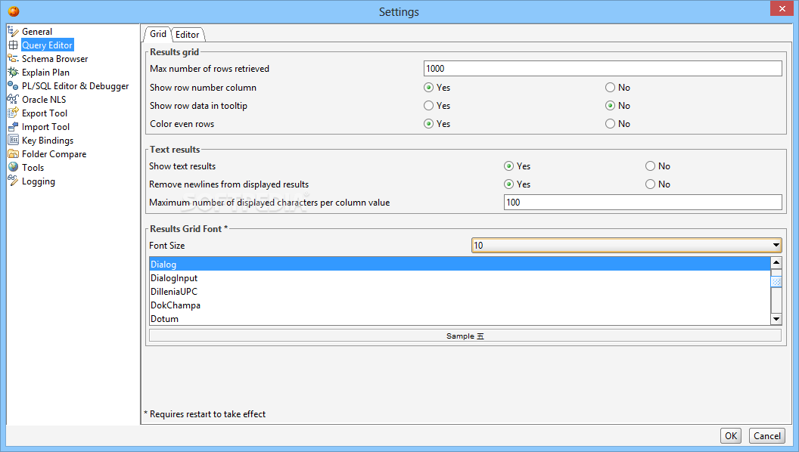Select the DokChampa font
This screenshot has height=452, width=799.
tap(459, 305)
